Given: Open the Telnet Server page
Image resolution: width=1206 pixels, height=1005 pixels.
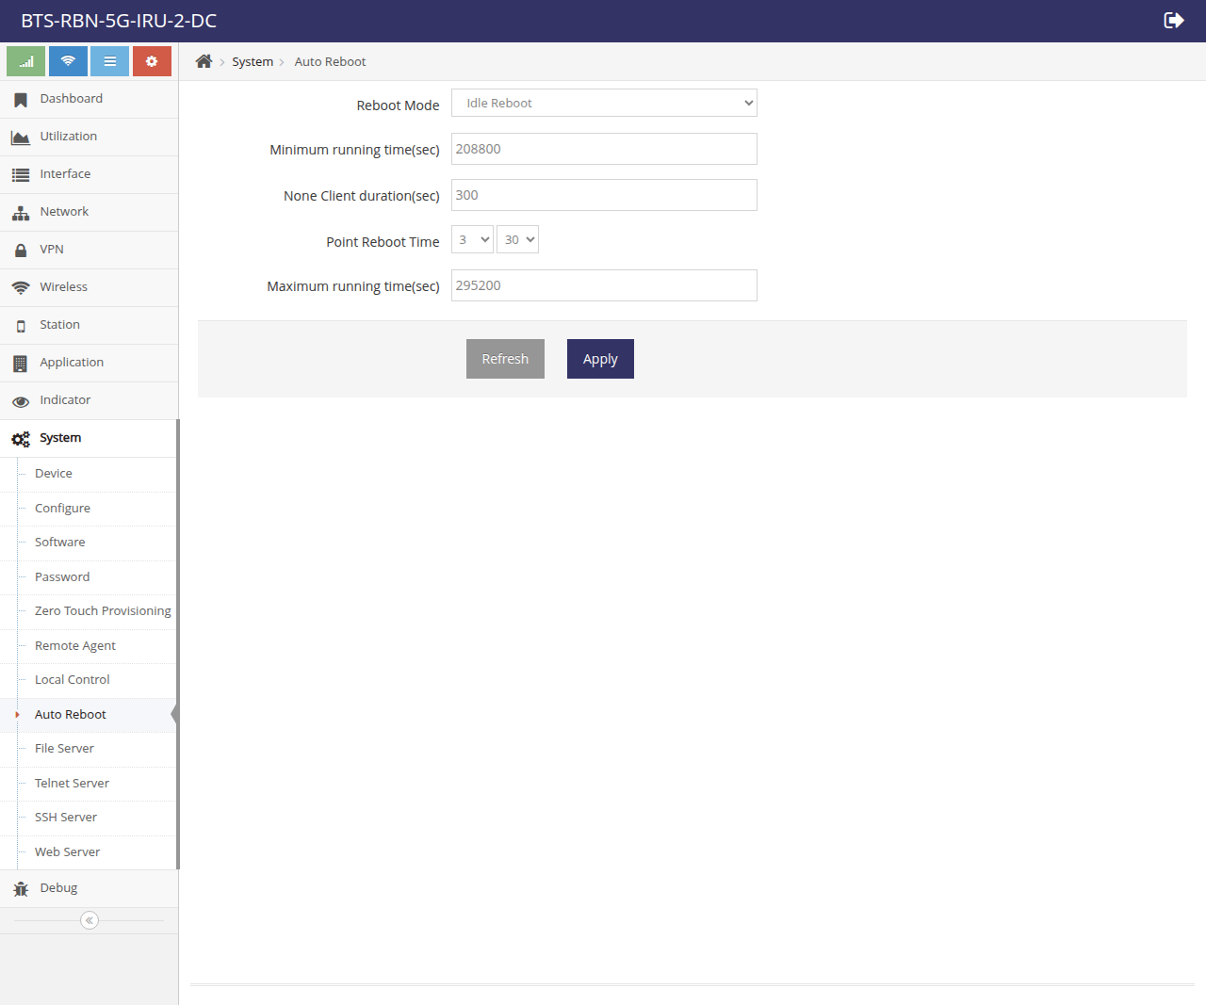Looking at the screenshot, I should tap(89, 784).
